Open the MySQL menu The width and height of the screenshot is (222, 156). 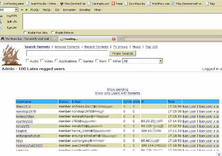pyautogui.click(x=35, y=10)
